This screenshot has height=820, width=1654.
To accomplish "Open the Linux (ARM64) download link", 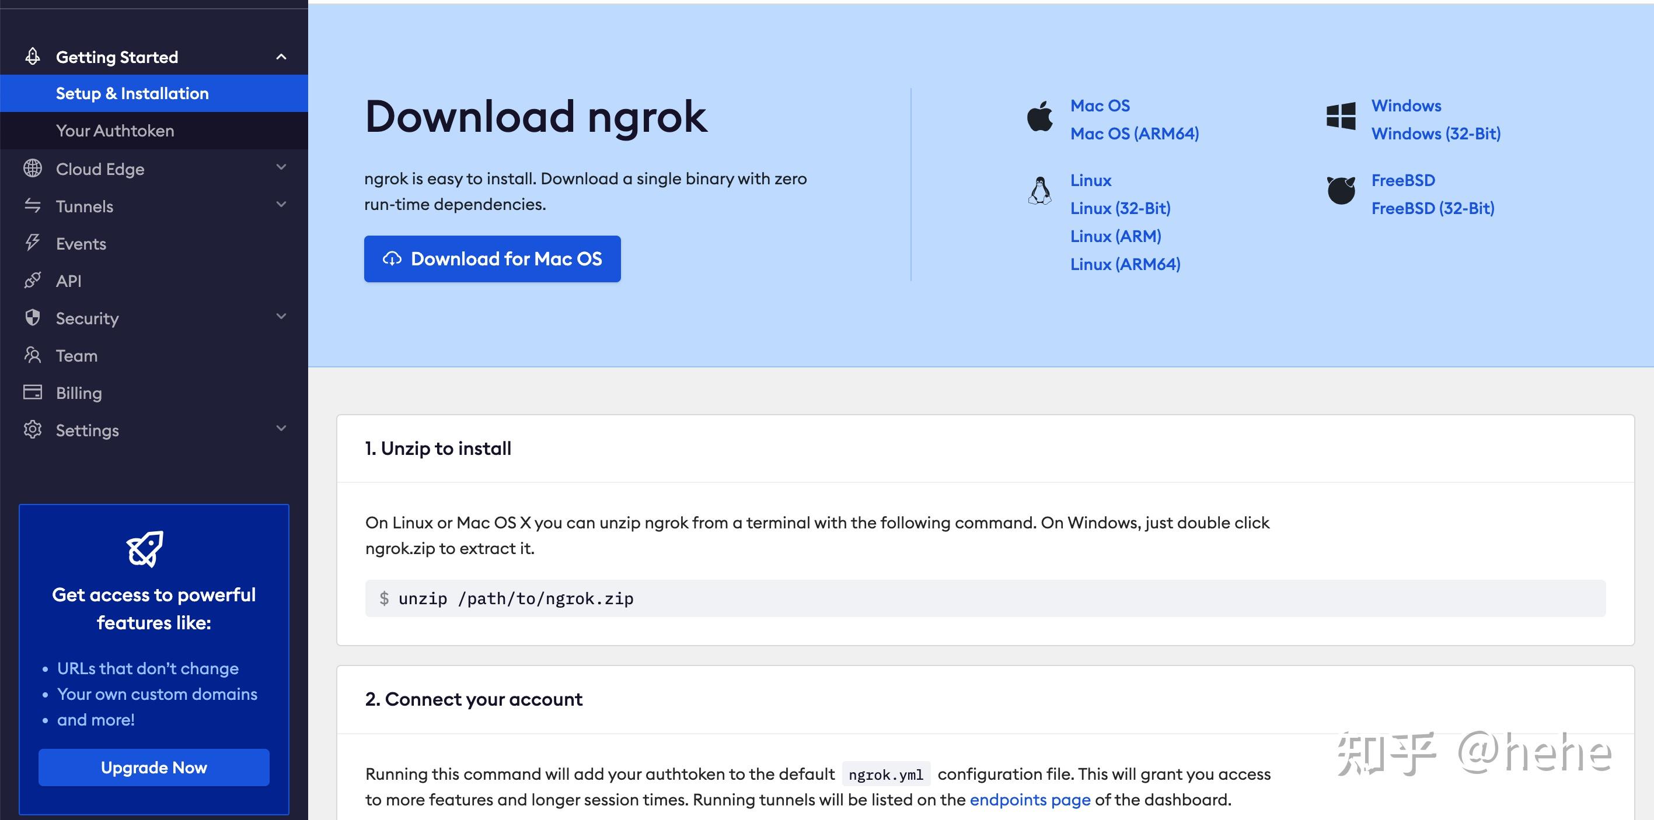I will pos(1125,264).
